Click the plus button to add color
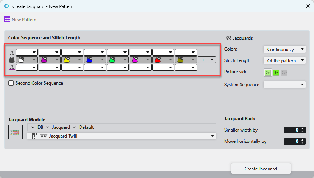 [x=206, y=60]
